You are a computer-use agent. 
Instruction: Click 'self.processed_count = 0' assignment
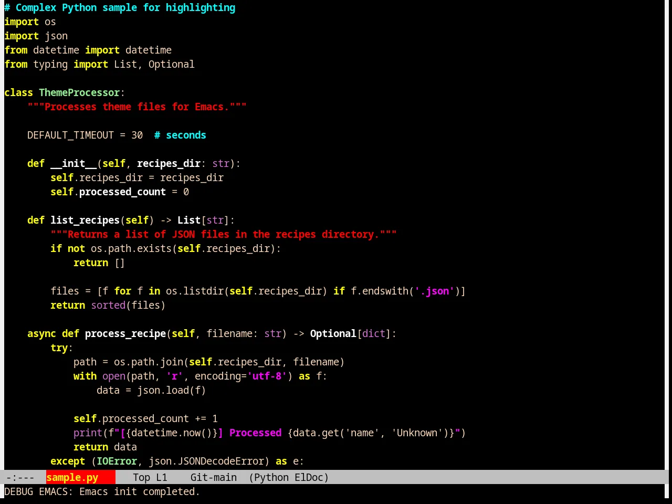(x=120, y=192)
